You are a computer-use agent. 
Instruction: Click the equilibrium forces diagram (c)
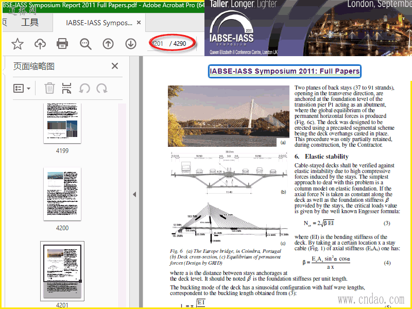pos(229,224)
